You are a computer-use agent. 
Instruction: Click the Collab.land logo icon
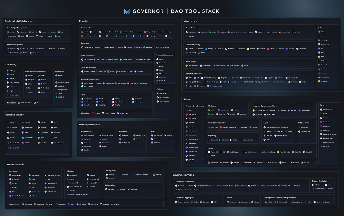pos(186,32)
